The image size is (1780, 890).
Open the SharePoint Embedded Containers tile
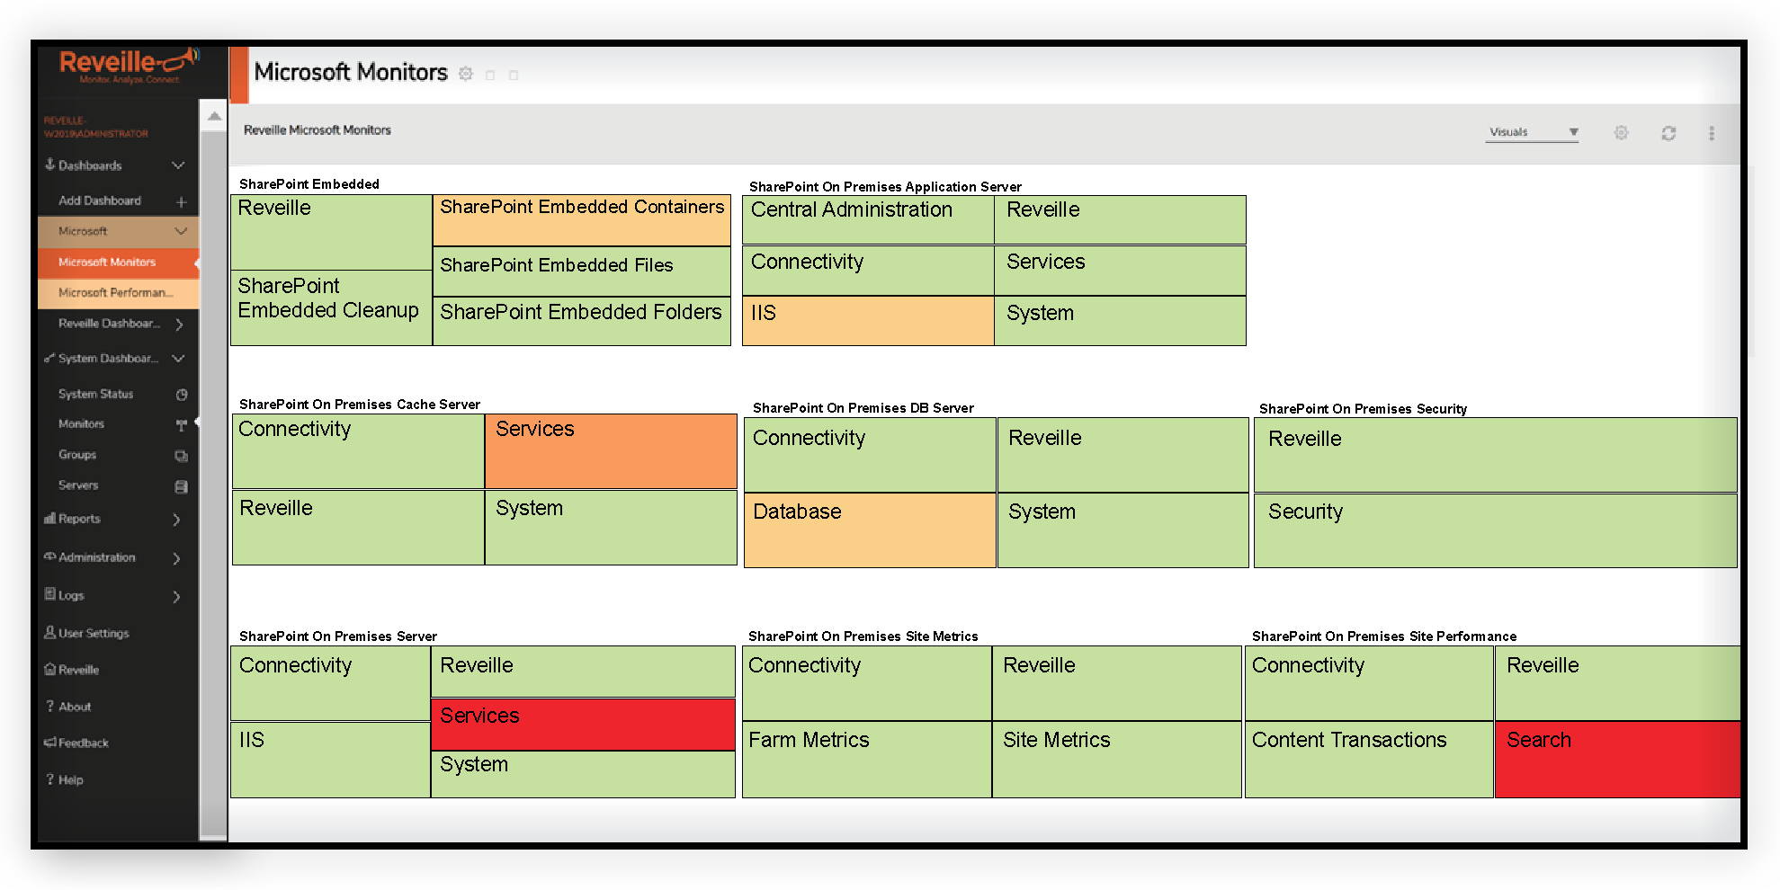(x=582, y=220)
